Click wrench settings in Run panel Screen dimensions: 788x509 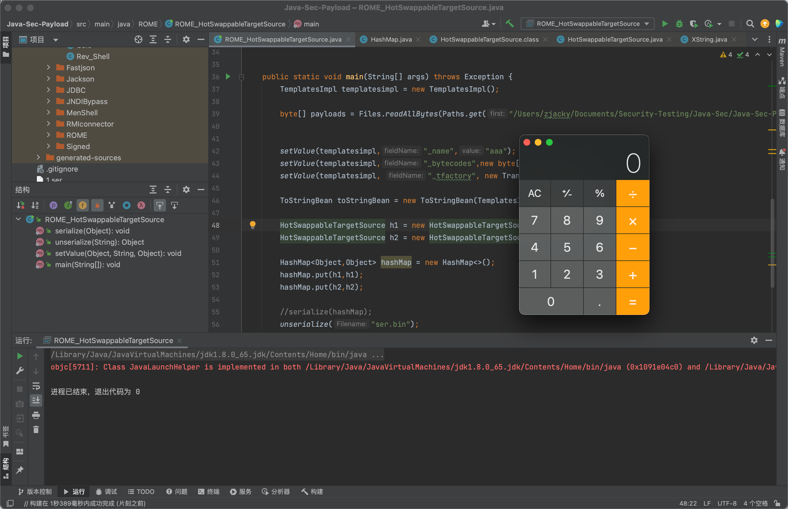click(20, 371)
